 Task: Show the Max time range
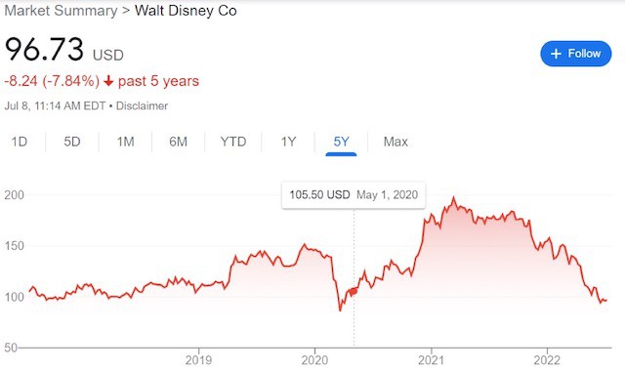tap(396, 142)
